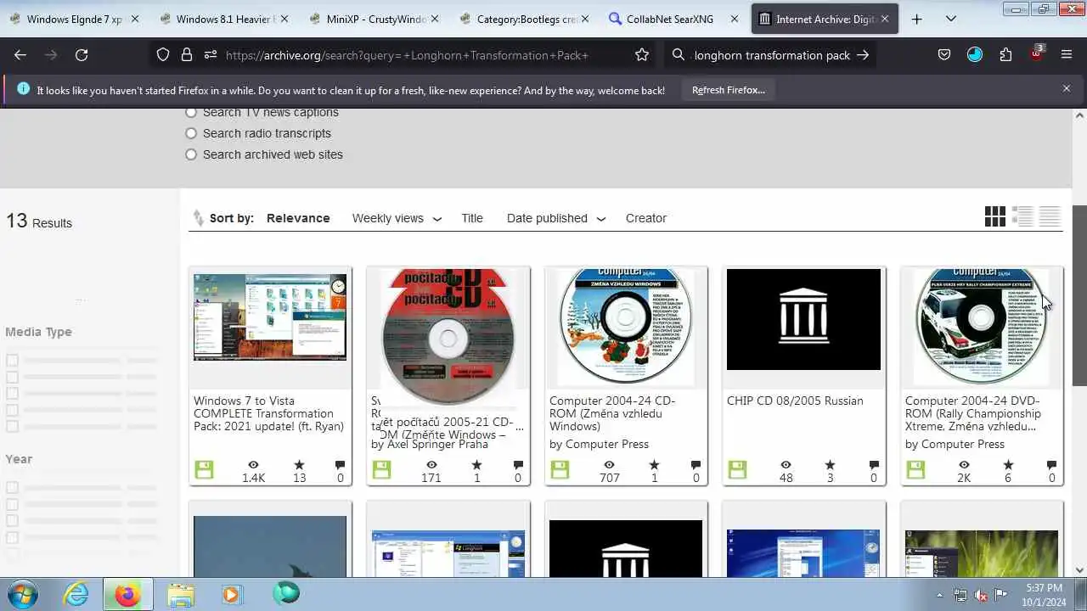The image size is (1087, 611).
Task: Close the CollabNet SearXNG tab
Action: point(735,19)
